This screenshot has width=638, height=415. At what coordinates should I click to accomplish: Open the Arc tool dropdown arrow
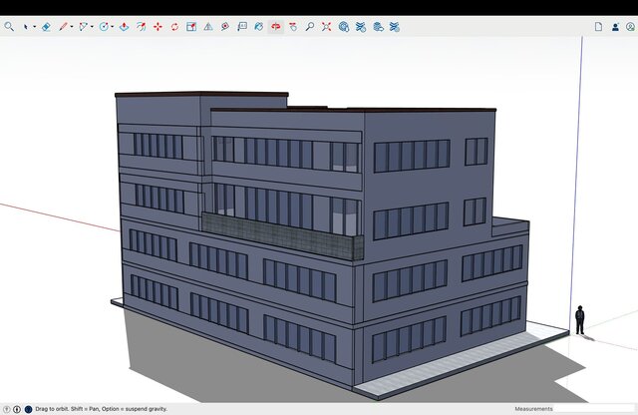112,27
